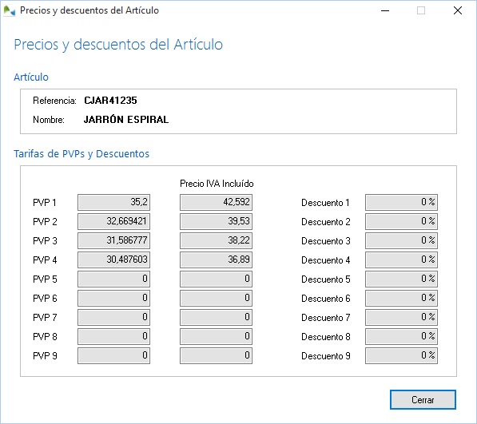This screenshot has height=424, width=477.
Task: Click the 'PVP 9' label
Action: pos(45,356)
